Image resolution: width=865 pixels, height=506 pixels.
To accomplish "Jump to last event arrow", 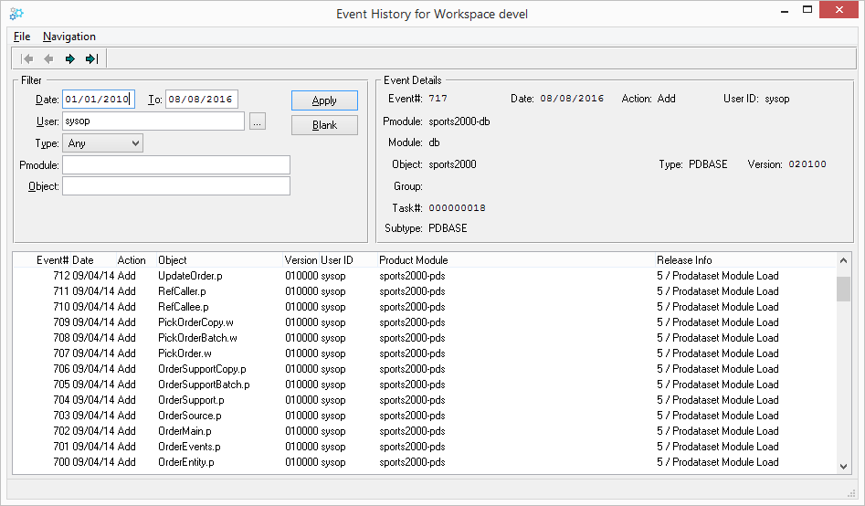I will click(91, 58).
